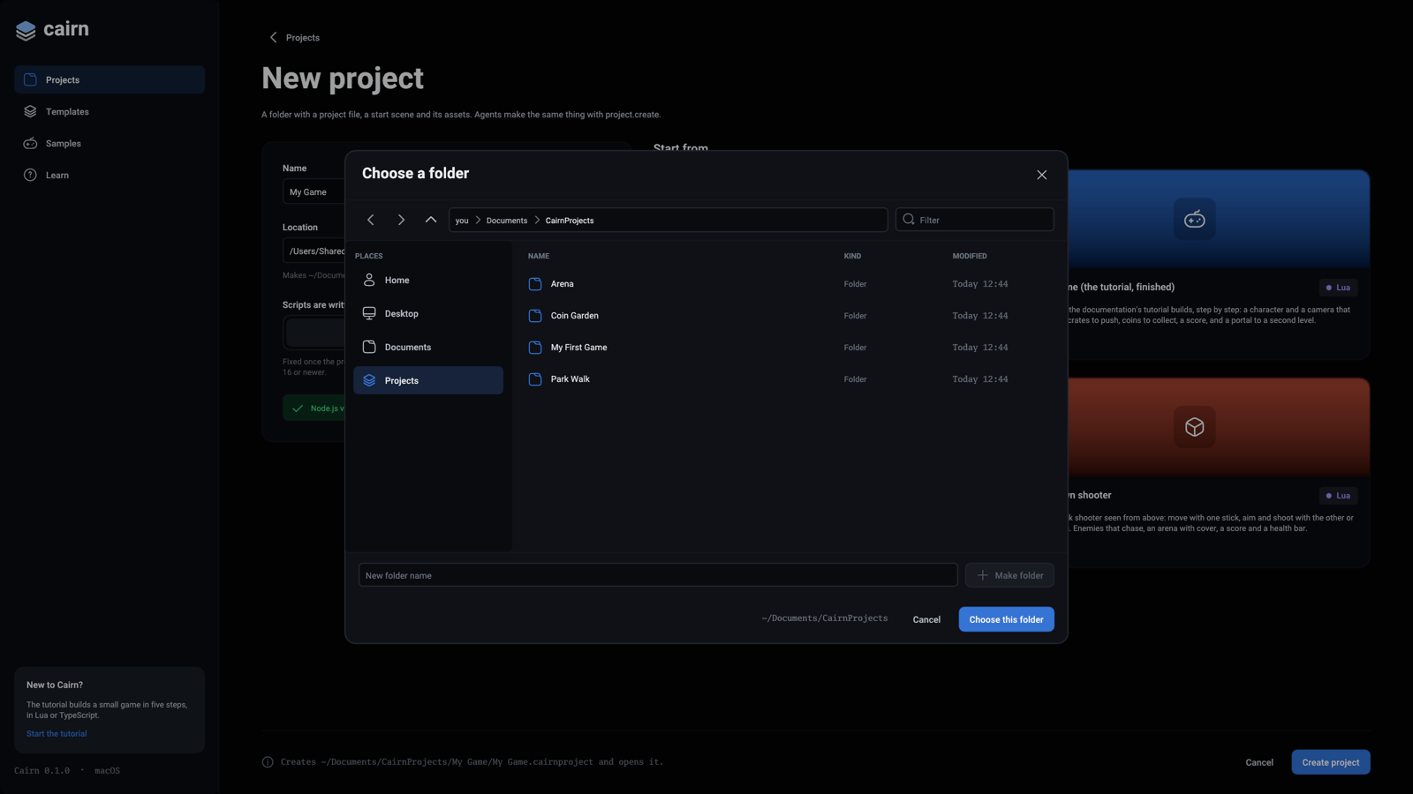
Task: Go back in folder history
Action: [x=371, y=220]
